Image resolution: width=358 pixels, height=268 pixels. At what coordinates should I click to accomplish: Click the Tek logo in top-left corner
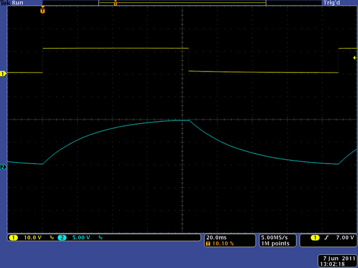pyautogui.click(x=5, y=3)
